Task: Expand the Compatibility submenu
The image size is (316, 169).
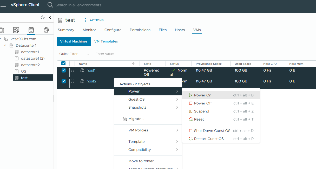Action: [148, 150]
